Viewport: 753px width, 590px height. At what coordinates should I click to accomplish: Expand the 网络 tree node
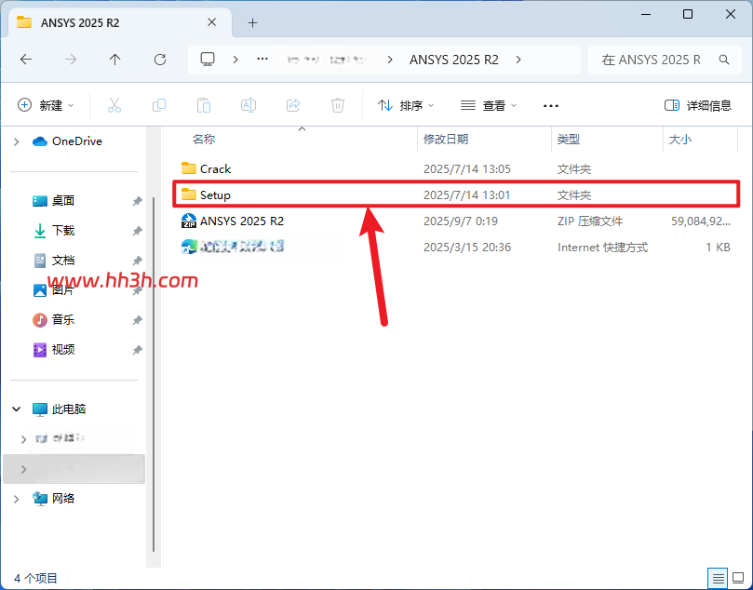point(17,499)
